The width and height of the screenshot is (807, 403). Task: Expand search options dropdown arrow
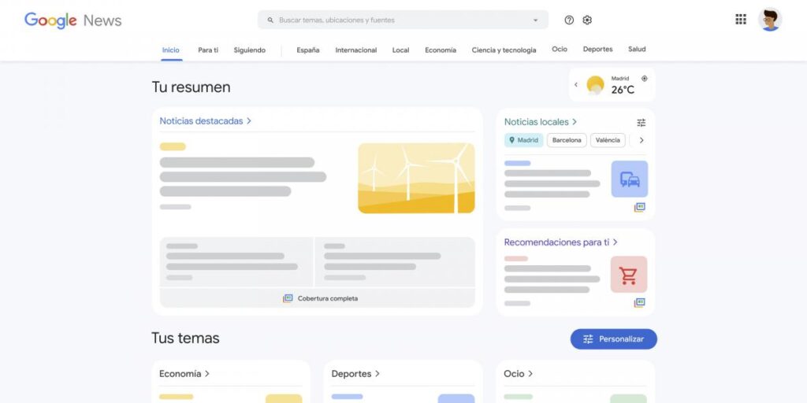click(535, 20)
